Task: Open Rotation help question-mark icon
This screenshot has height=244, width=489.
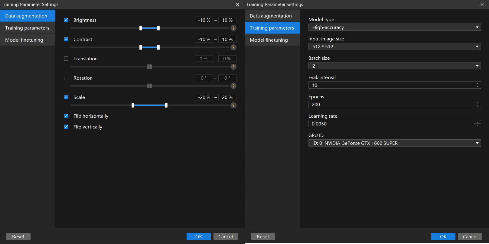Action: [x=233, y=86]
